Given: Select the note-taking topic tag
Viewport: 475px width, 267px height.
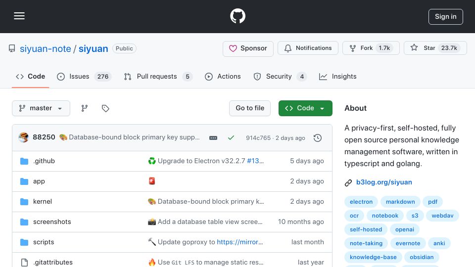Looking at the screenshot, I should (366, 244).
